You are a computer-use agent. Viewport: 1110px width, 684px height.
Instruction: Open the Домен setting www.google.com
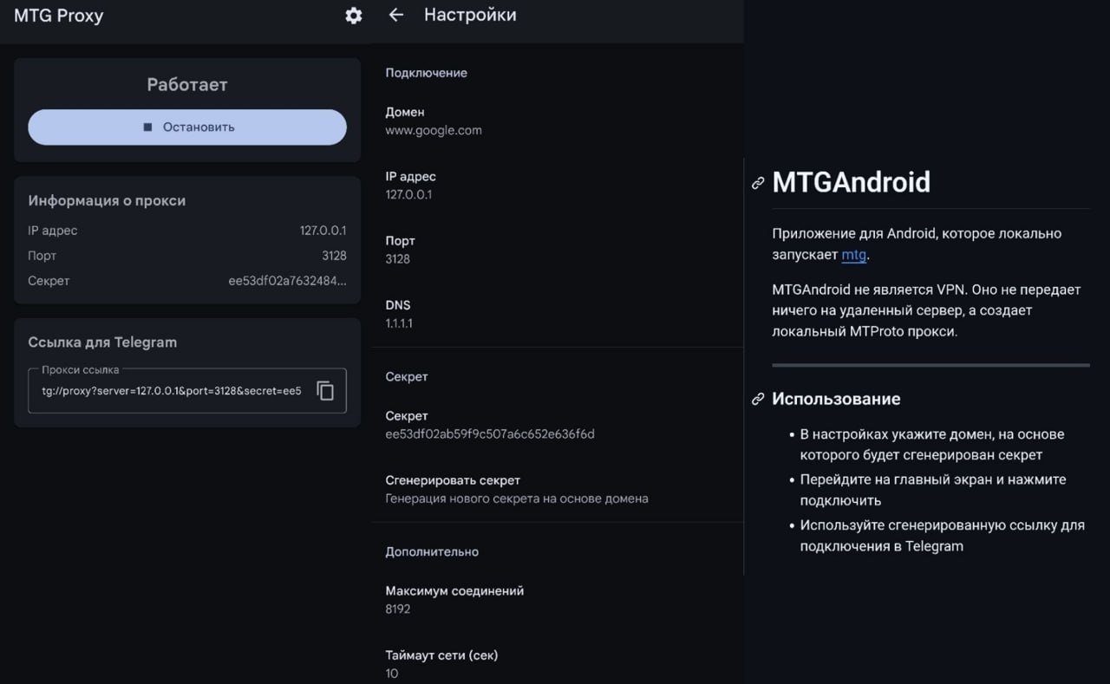click(x=557, y=121)
